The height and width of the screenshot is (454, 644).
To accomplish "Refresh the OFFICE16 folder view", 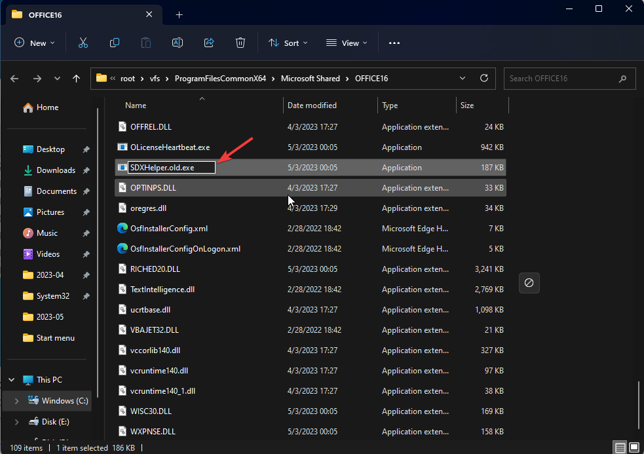I will (x=484, y=78).
